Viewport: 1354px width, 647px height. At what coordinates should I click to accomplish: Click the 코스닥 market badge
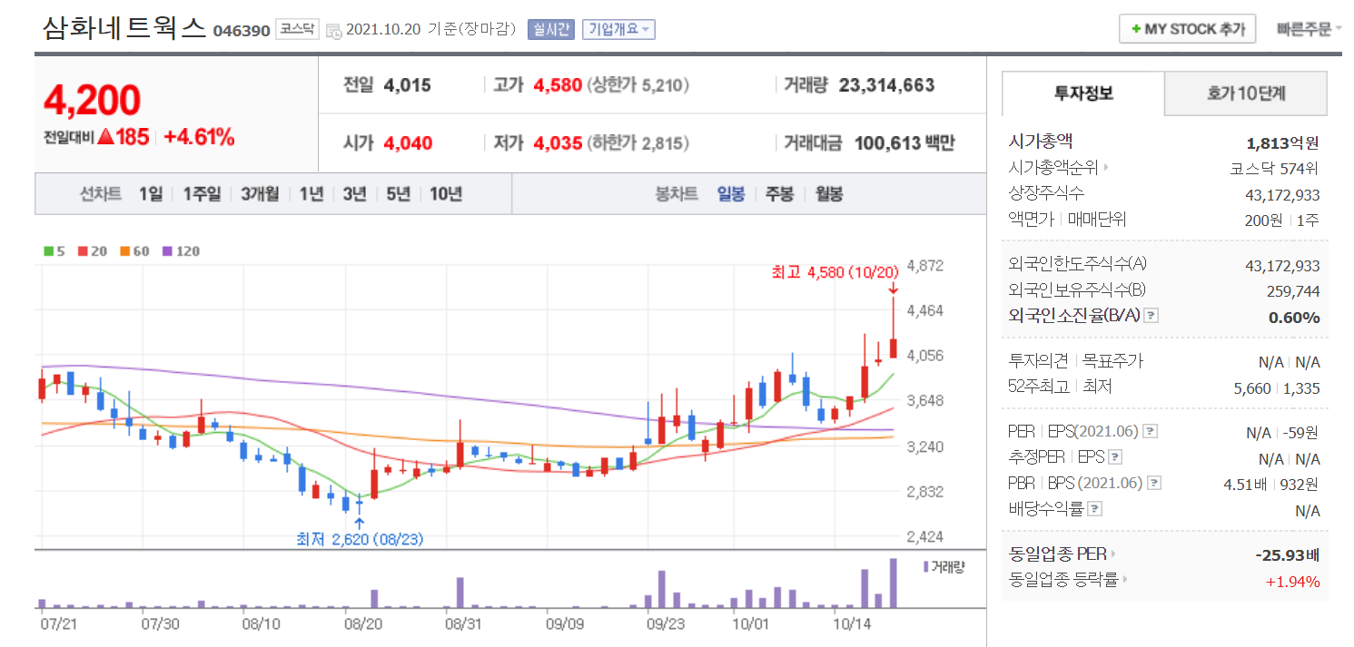click(x=298, y=29)
